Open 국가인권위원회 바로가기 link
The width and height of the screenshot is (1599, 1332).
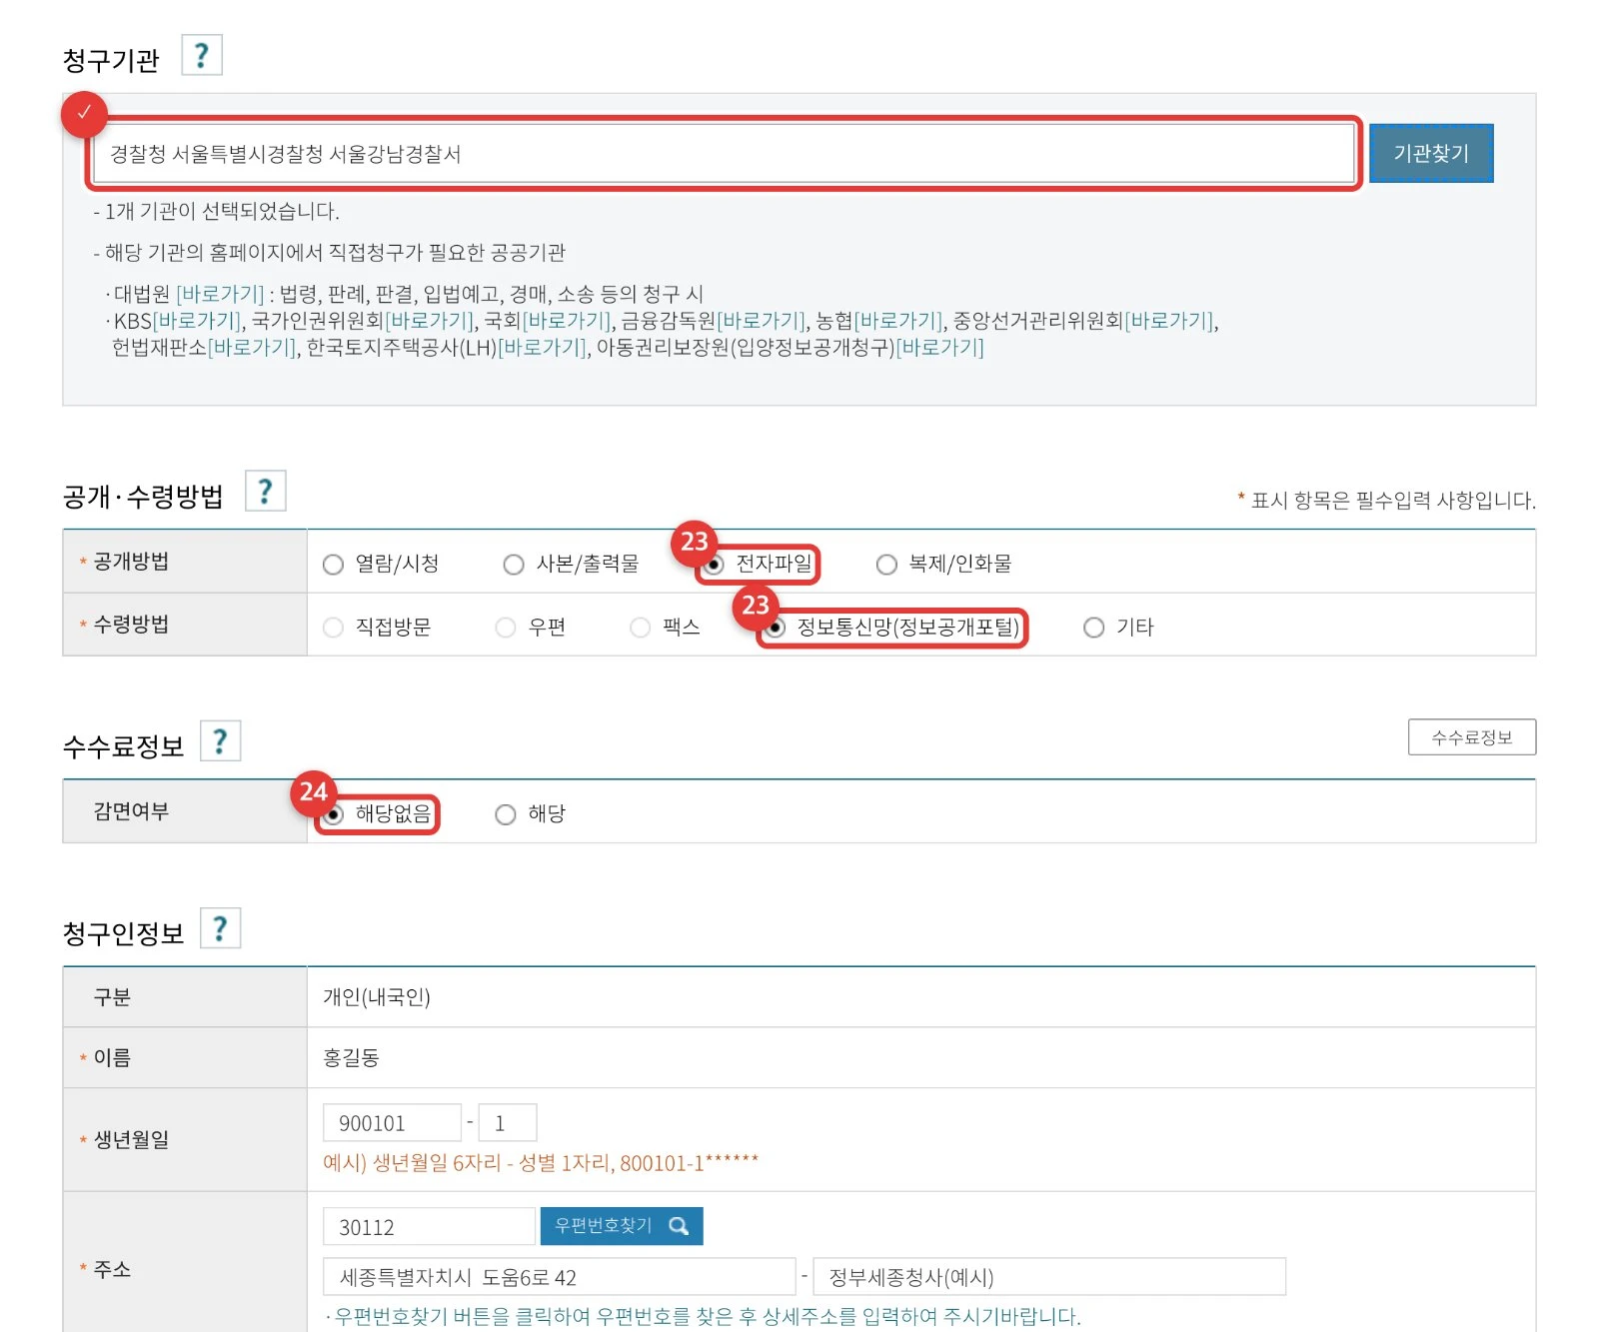point(430,321)
